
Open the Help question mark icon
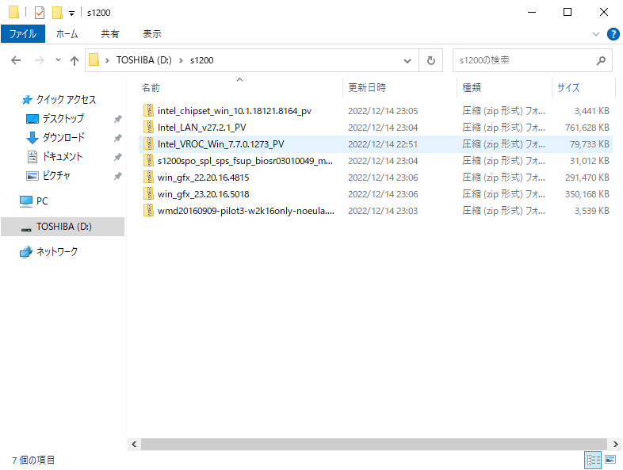point(613,34)
